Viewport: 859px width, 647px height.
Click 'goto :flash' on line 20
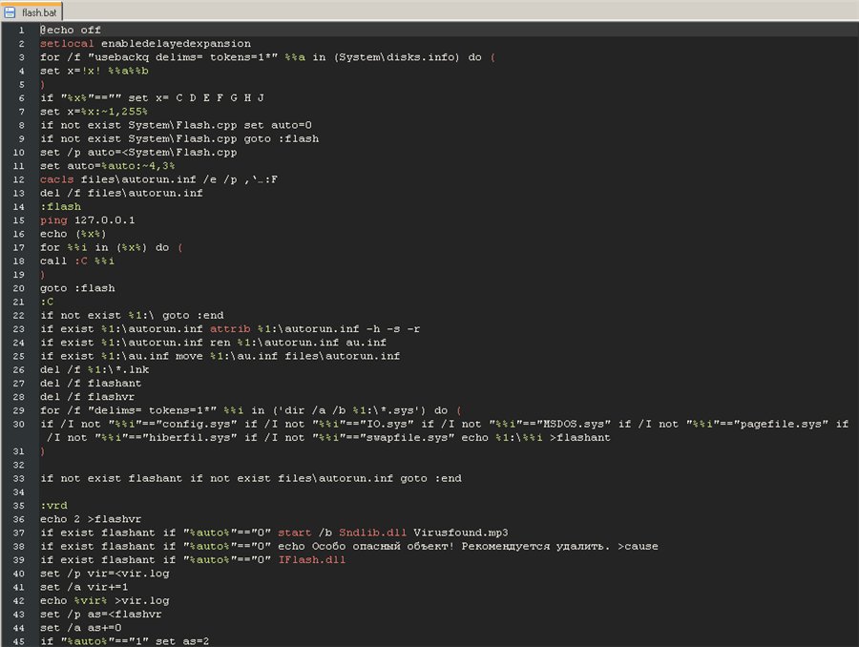coord(77,288)
